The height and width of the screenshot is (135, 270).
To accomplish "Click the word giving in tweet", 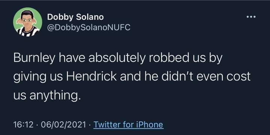I will [x=30, y=77].
